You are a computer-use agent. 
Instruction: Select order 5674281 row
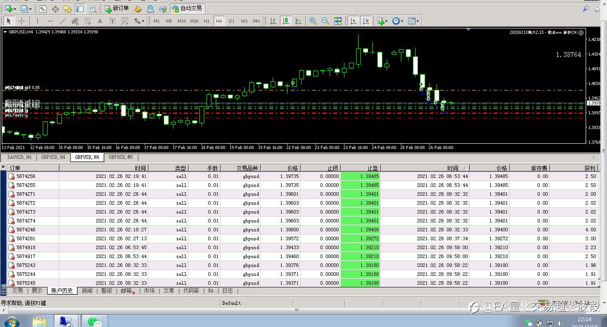pyautogui.click(x=303, y=238)
